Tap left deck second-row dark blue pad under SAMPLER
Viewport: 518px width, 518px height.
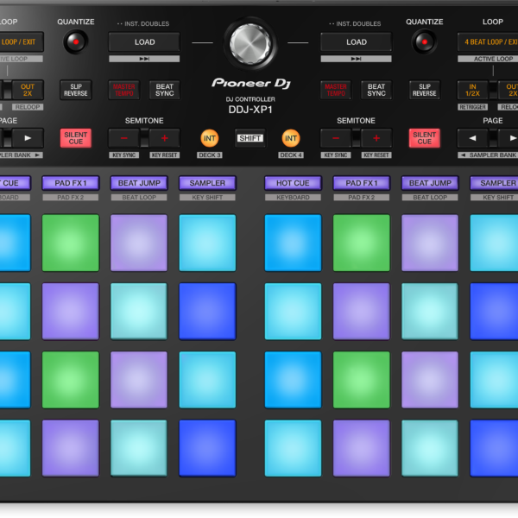point(207,311)
